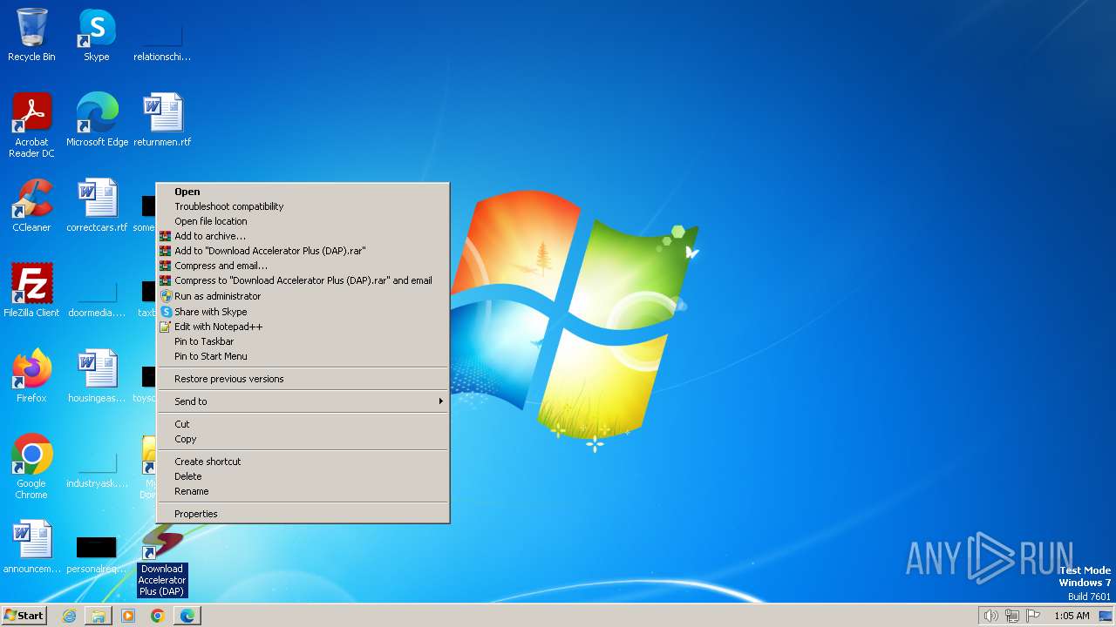Click the volume speaker tray icon

(990, 616)
